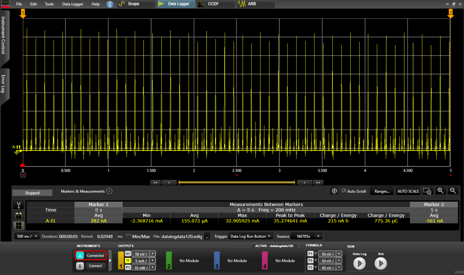
Task: Open the Instrument Control side panel
Action: pyautogui.click(x=4, y=35)
